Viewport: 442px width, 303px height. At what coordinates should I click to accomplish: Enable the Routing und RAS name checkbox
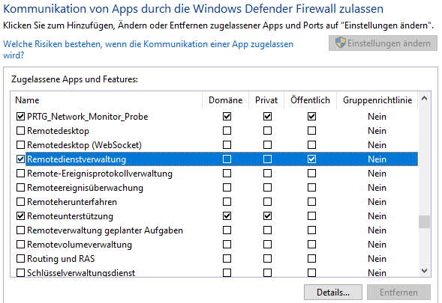click(20, 259)
